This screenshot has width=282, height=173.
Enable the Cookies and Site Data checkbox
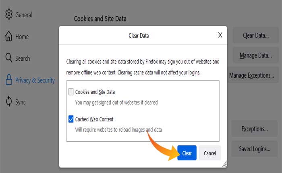(71, 92)
